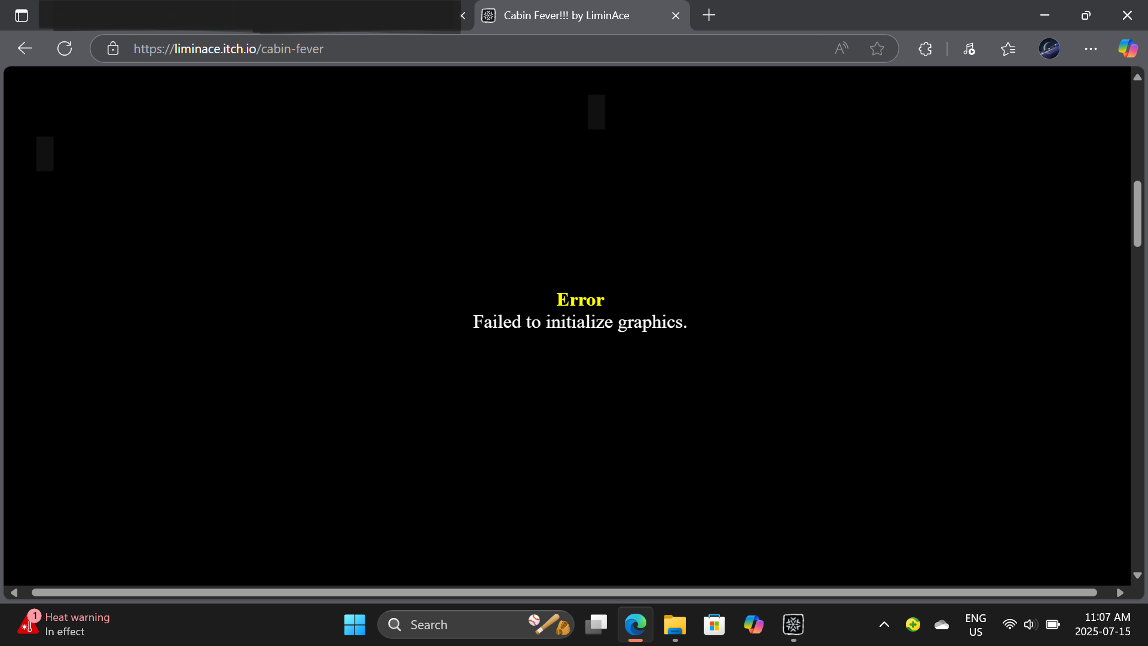Click the 'Failed to initialize graphics.' message

click(580, 322)
